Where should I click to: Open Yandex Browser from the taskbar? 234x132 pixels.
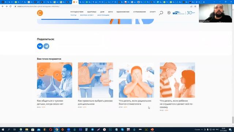pos(105,129)
